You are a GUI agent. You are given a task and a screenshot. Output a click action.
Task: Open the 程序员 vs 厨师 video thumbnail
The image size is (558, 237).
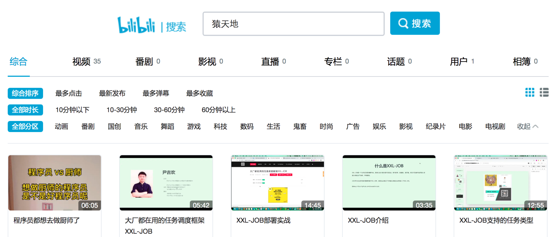coord(55,183)
